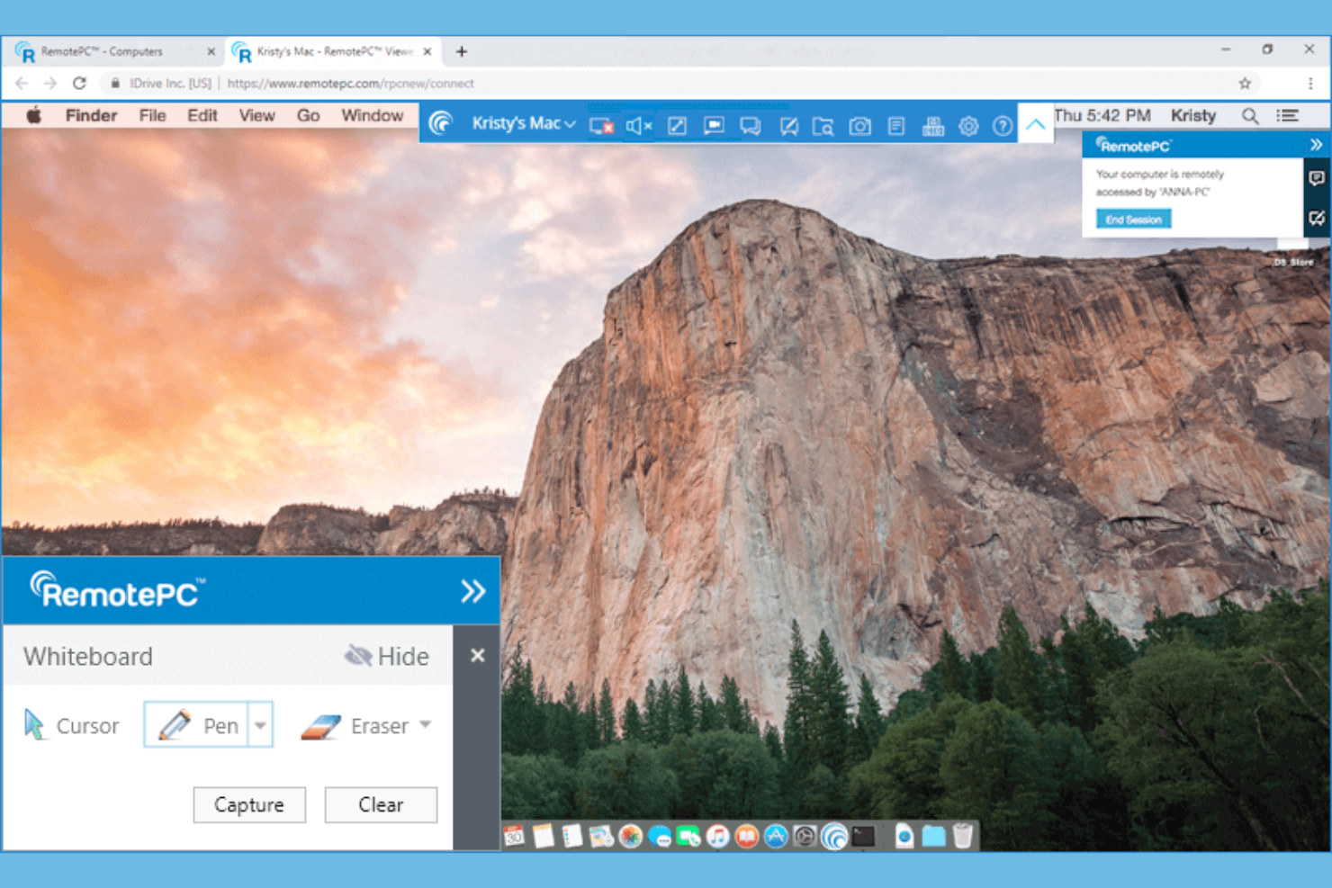This screenshot has height=888, width=1332.
Task: Capture a screenshot using the camera icon
Action: [859, 126]
